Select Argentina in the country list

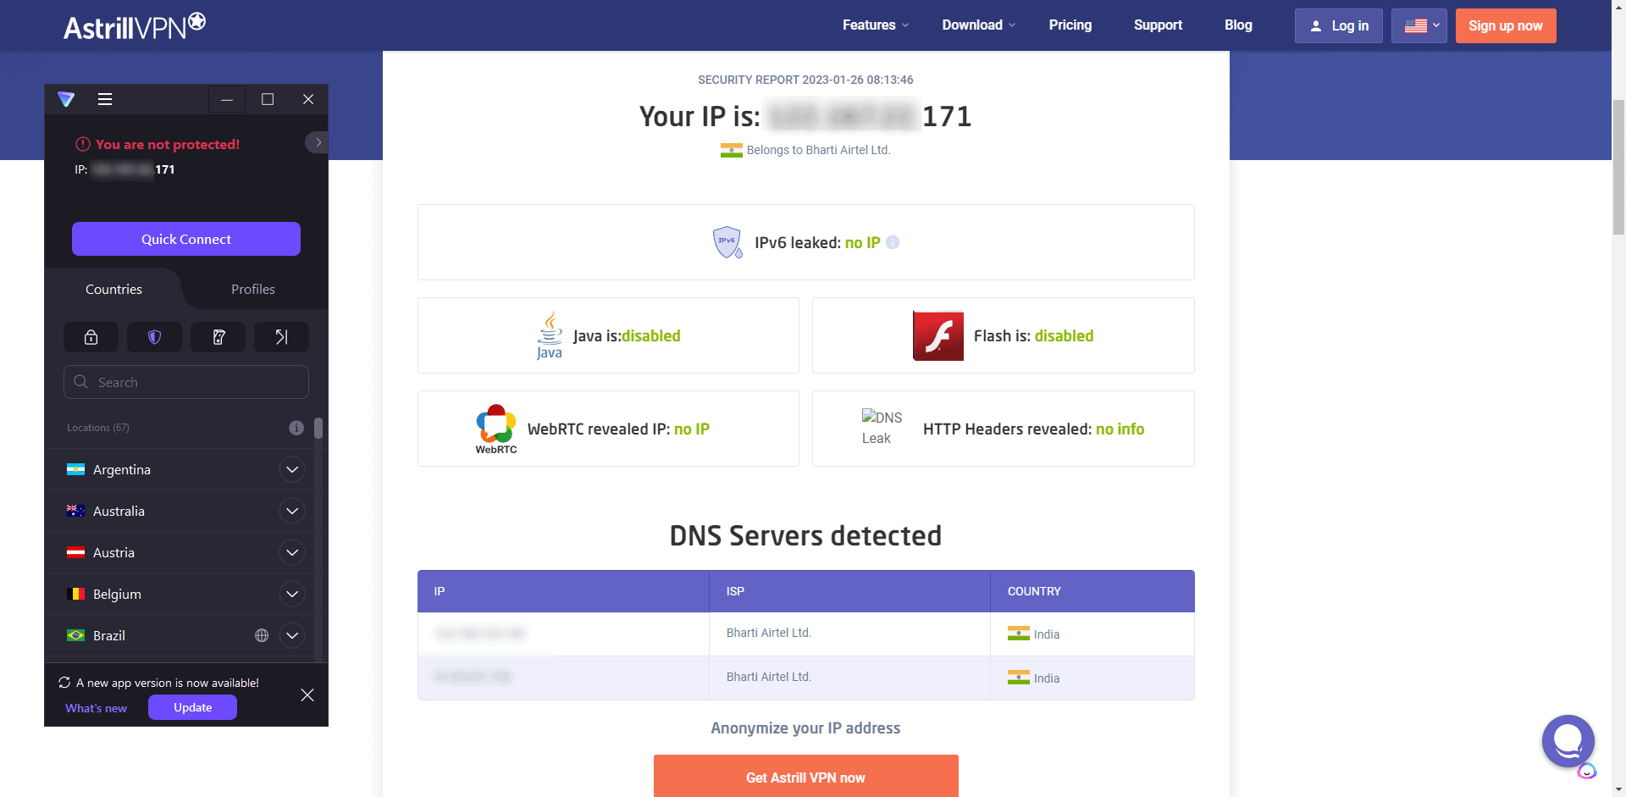pyautogui.click(x=122, y=469)
